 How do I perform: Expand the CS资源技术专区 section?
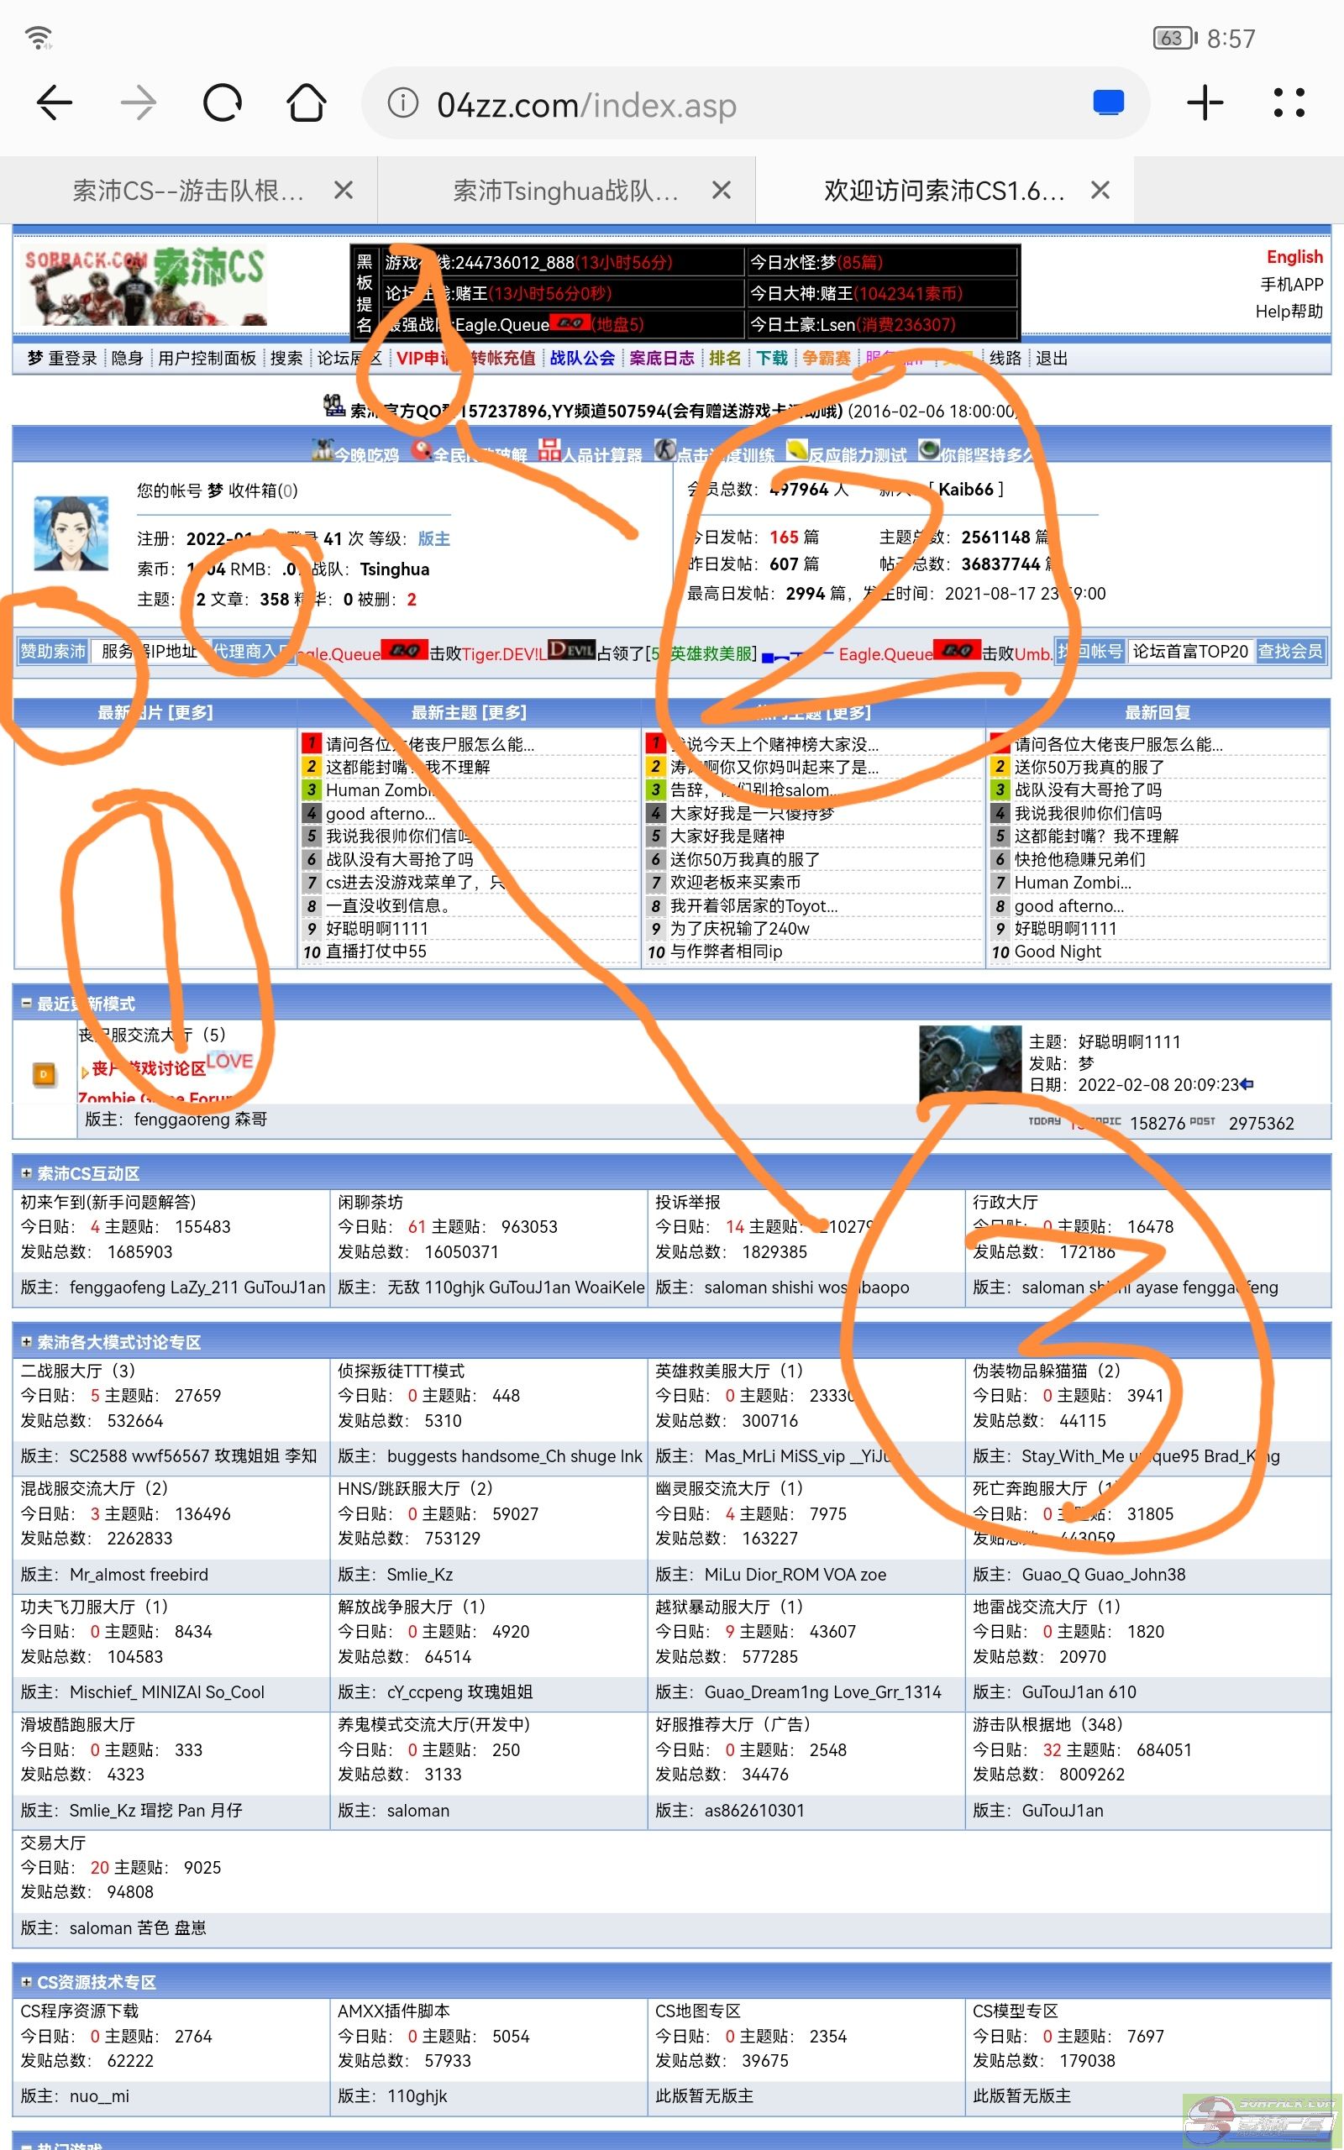(x=27, y=1982)
